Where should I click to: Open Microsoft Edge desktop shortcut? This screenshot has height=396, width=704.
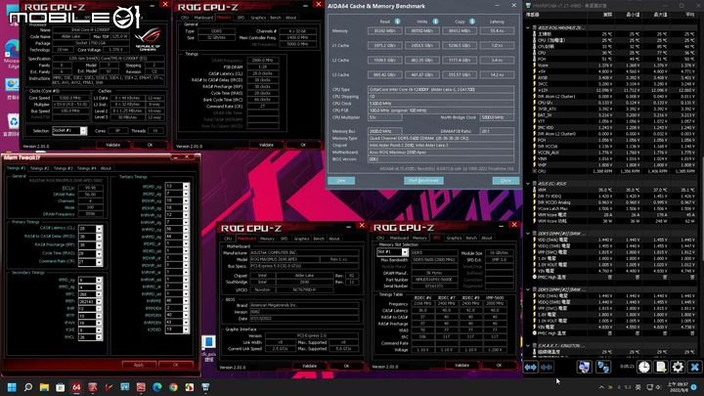click(11, 54)
